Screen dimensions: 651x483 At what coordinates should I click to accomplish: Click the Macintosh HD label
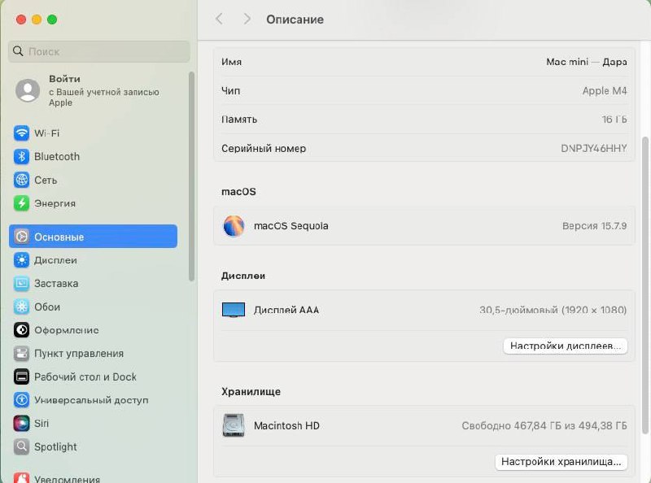(286, 425)
